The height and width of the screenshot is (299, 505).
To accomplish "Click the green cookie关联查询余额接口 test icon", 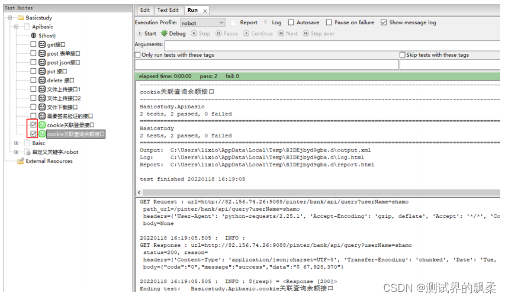I will 42,134.
